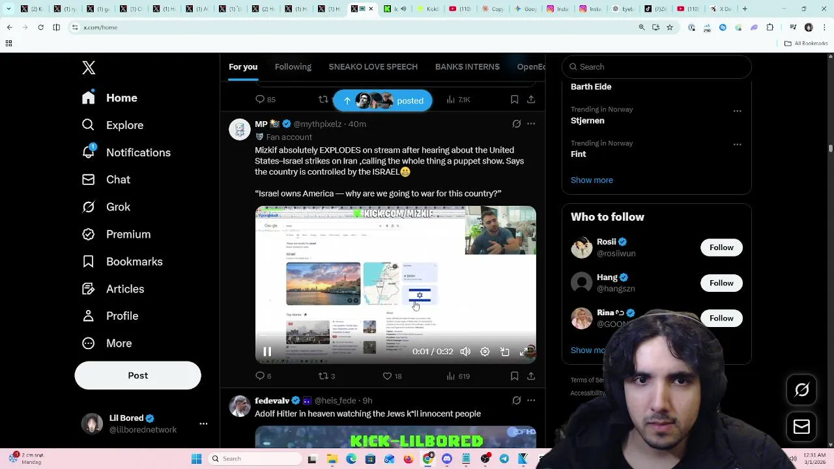Open MP profile avatar
The height and width of the screenshot is (469, 834).
(240, 129)
